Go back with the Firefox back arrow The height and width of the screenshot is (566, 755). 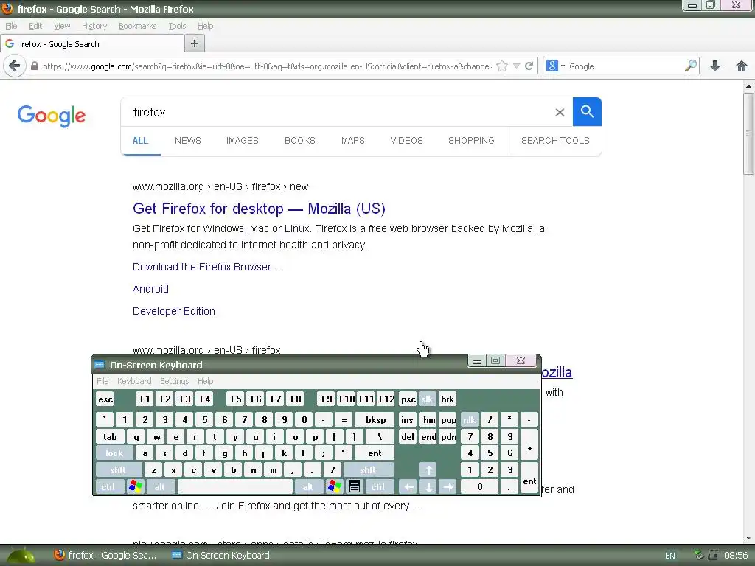15,66
